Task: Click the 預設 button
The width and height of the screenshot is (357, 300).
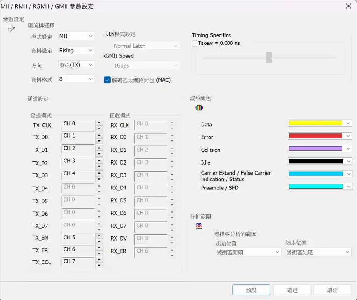Action: (251, 290)
